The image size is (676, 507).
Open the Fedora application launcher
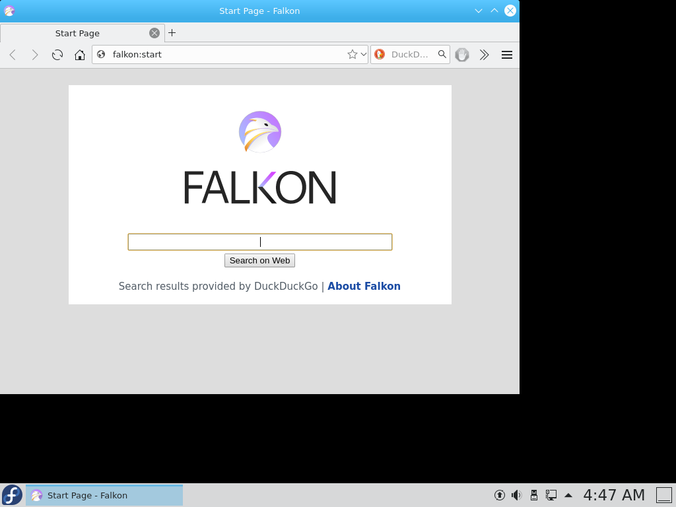coord(12,495)
